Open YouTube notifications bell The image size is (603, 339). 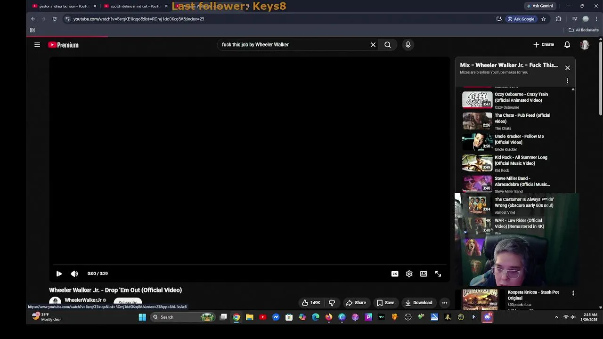pos(567,45)
